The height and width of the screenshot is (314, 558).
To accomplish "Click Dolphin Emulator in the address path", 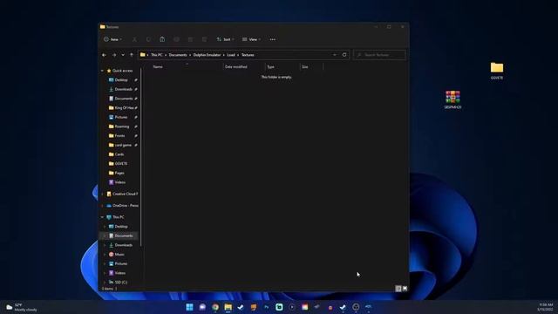I will point(208,55).
